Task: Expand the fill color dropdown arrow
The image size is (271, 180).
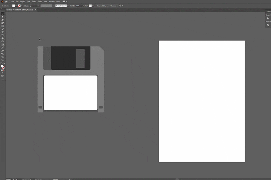Action: [16, 6]
